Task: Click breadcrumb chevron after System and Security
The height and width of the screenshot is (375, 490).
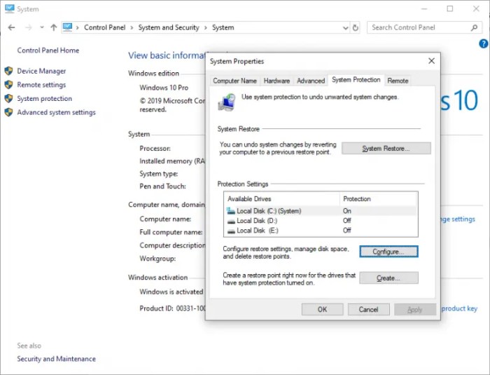Action: (x=205, y=28)
